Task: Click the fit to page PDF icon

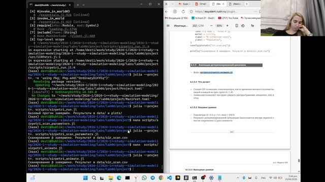Action: click(x=237, y=26)
